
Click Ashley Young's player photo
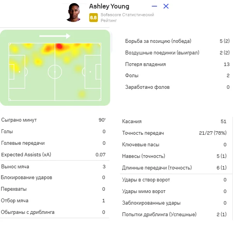[73, 12]
